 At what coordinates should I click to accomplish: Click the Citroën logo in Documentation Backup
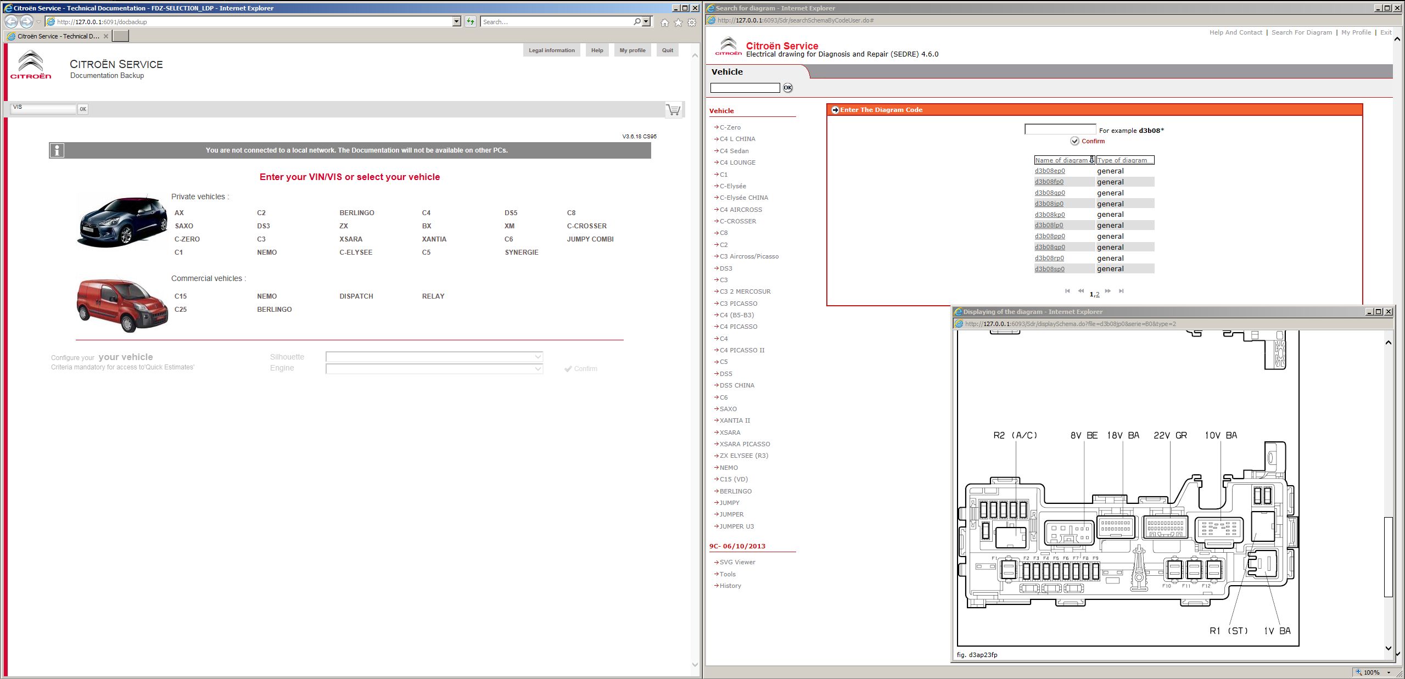pos(31,65)
